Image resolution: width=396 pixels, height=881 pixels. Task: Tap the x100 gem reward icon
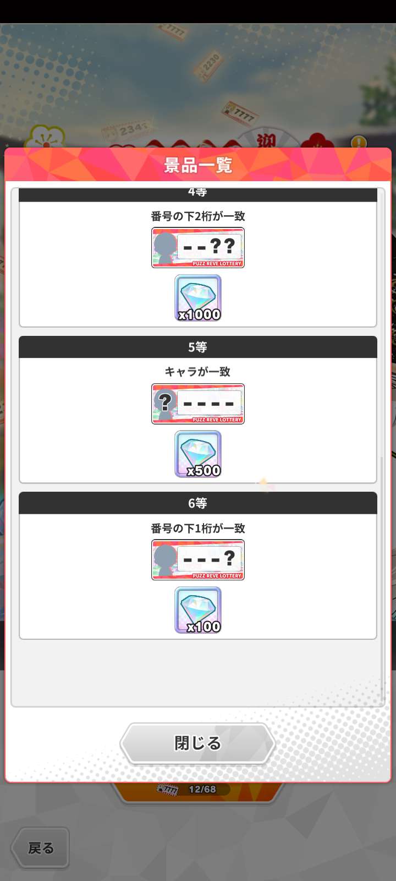(x=198, y=610)
